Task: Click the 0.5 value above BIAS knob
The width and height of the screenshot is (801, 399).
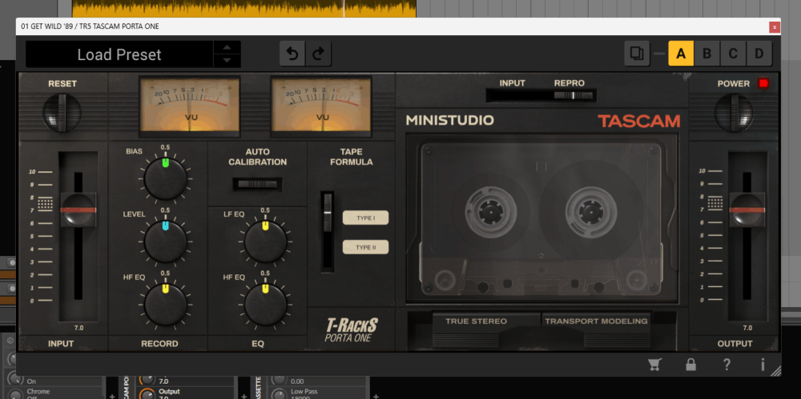Action: [x=165, y=147]
